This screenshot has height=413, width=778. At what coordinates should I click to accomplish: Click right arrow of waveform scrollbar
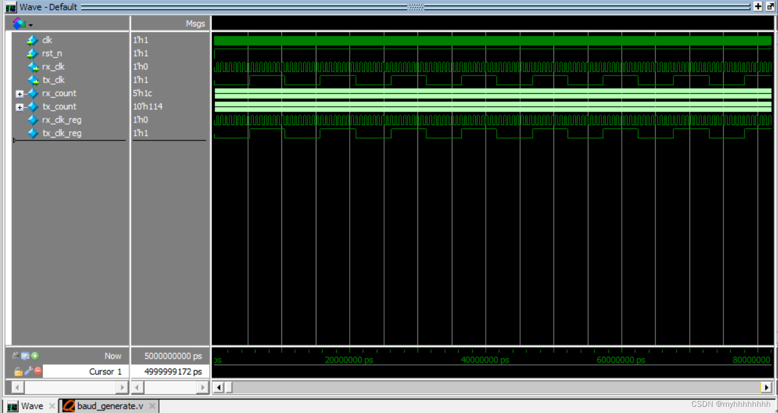(766, 387)
